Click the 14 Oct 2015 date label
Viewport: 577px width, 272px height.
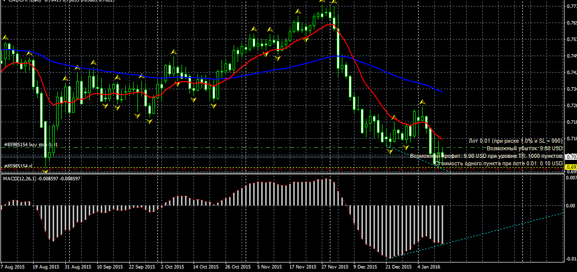tap(206, 266)
